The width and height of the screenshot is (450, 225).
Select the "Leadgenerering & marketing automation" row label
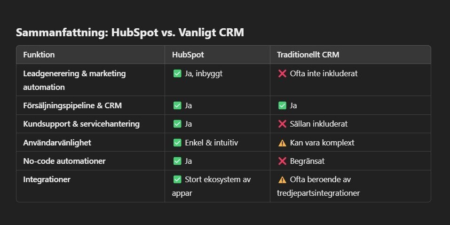(x=74, y=80)
